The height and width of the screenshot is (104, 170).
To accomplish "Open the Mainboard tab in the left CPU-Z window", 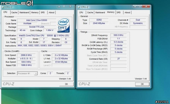I will tap(24, 12).
